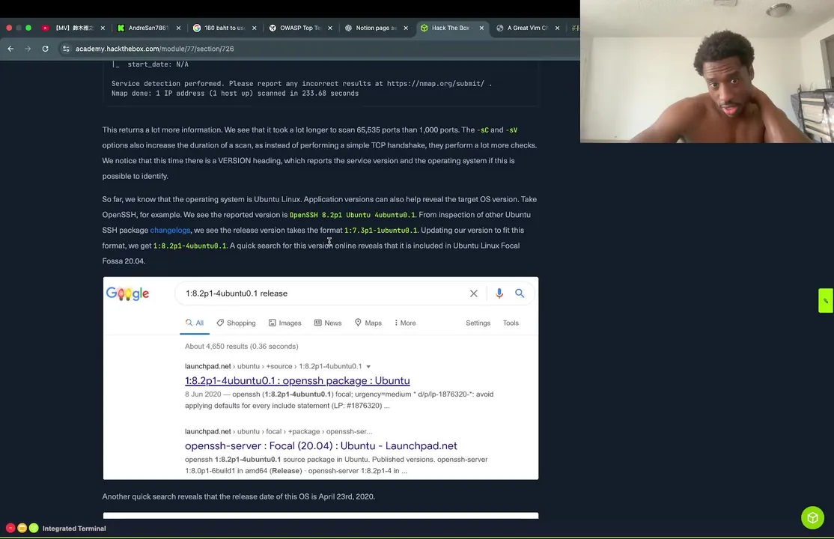Select the Shopping search tab
The image size is (834, 539).
(236, 323)
